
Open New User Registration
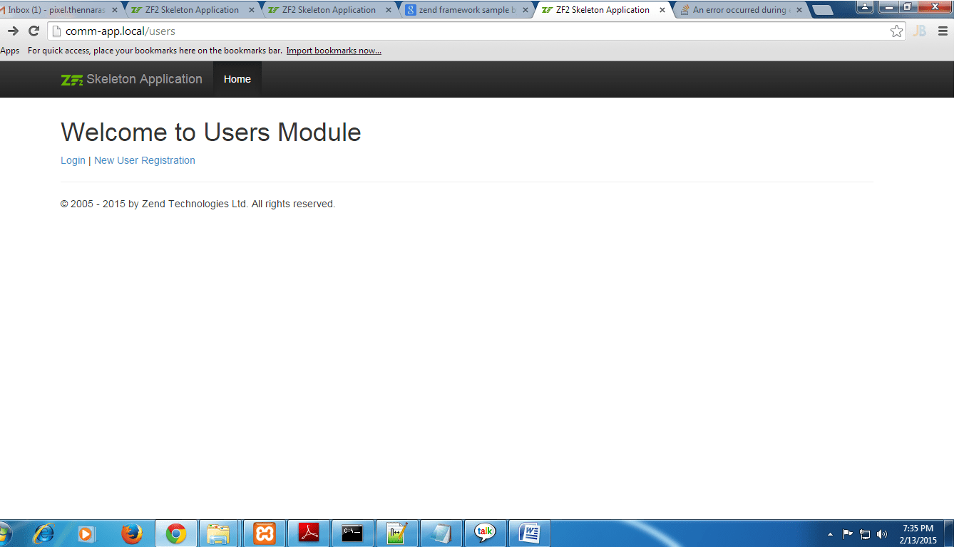pyautogui.click(x=144, y=160)
